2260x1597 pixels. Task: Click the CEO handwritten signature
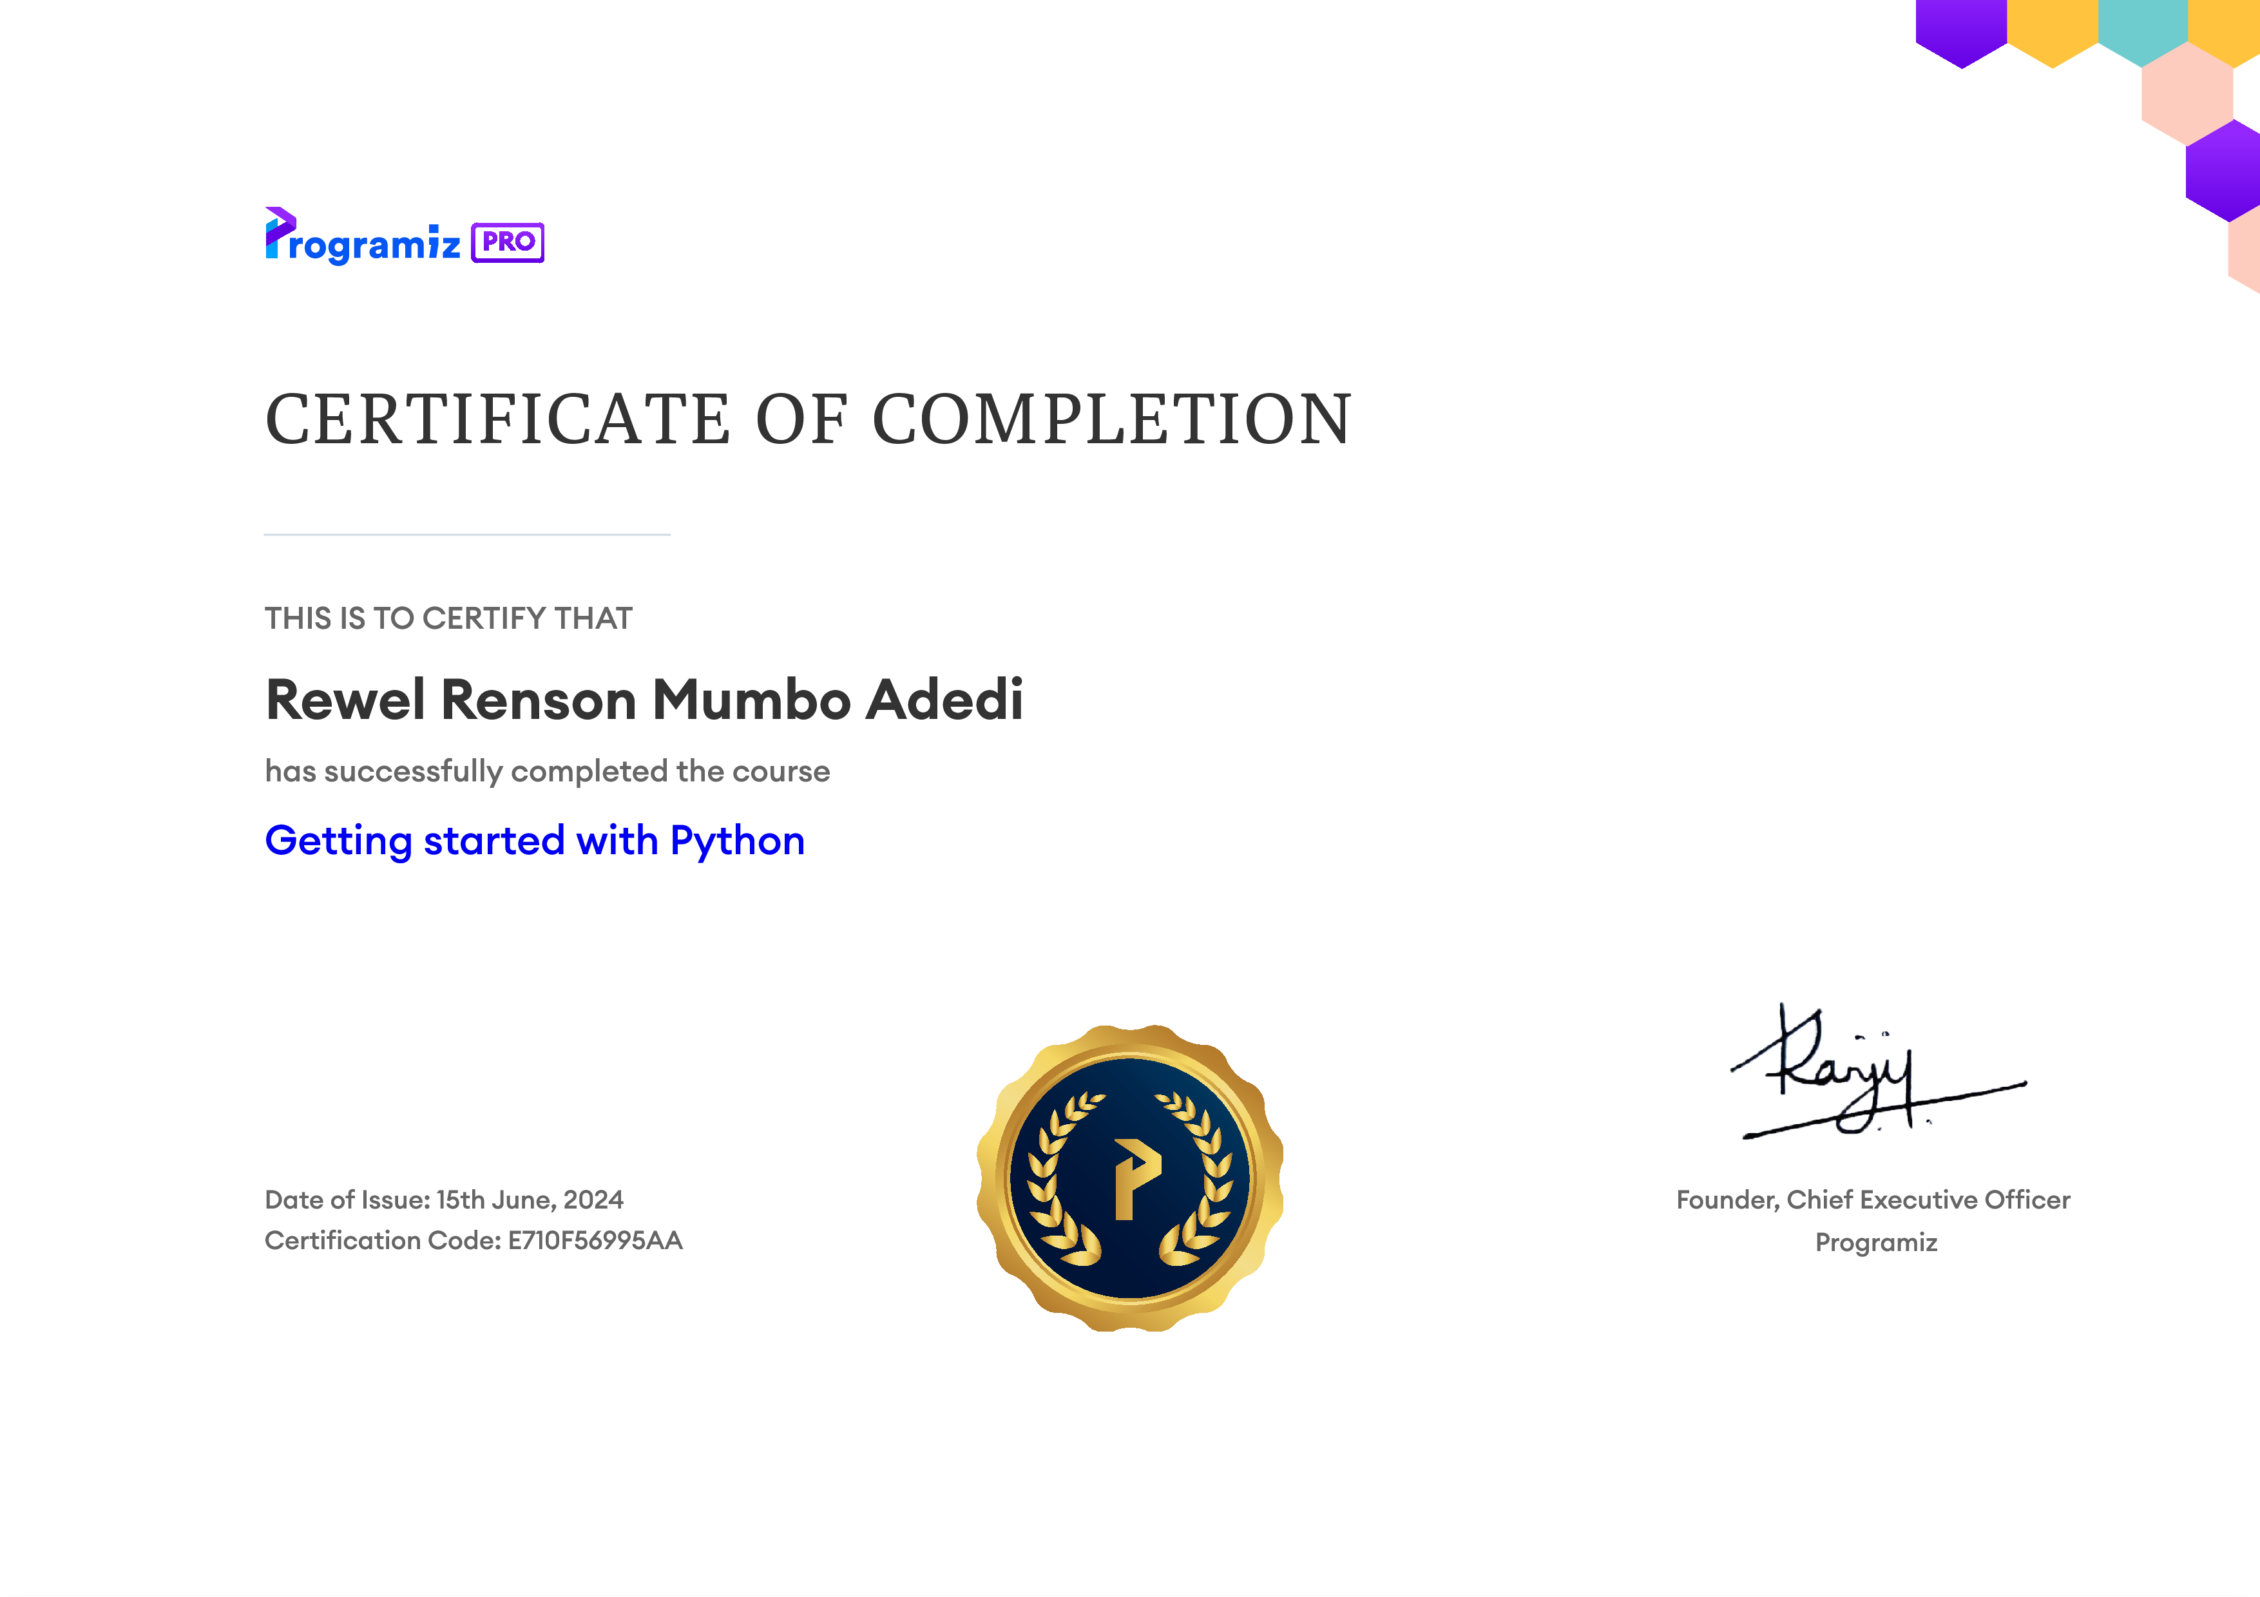tap(1878, 1071)
